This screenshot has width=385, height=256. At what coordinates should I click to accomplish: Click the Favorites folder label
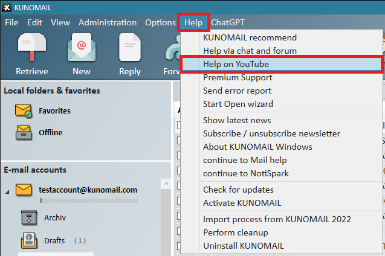click(x=54, y=111)
